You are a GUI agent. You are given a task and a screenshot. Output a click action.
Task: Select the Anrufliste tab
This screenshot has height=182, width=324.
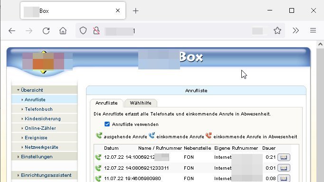click(106, 103)
